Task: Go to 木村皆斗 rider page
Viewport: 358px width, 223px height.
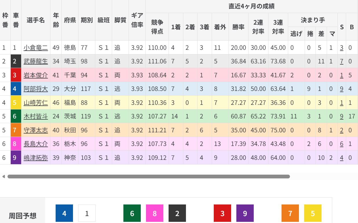Action: point(36,116)
